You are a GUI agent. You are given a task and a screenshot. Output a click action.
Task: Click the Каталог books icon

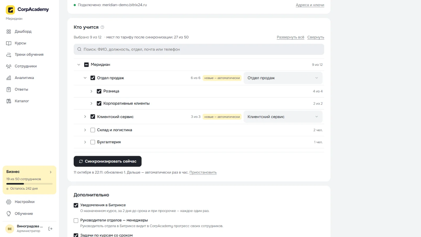coord(9,101)
